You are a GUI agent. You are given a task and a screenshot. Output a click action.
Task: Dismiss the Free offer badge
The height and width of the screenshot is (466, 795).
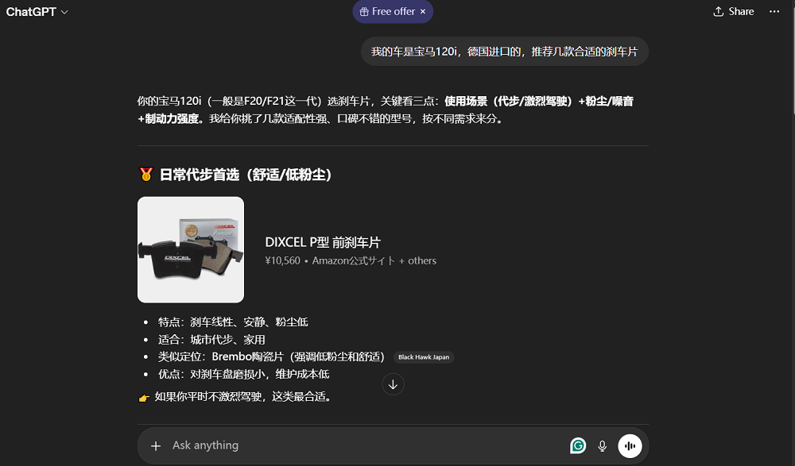[x=422, y=12]
